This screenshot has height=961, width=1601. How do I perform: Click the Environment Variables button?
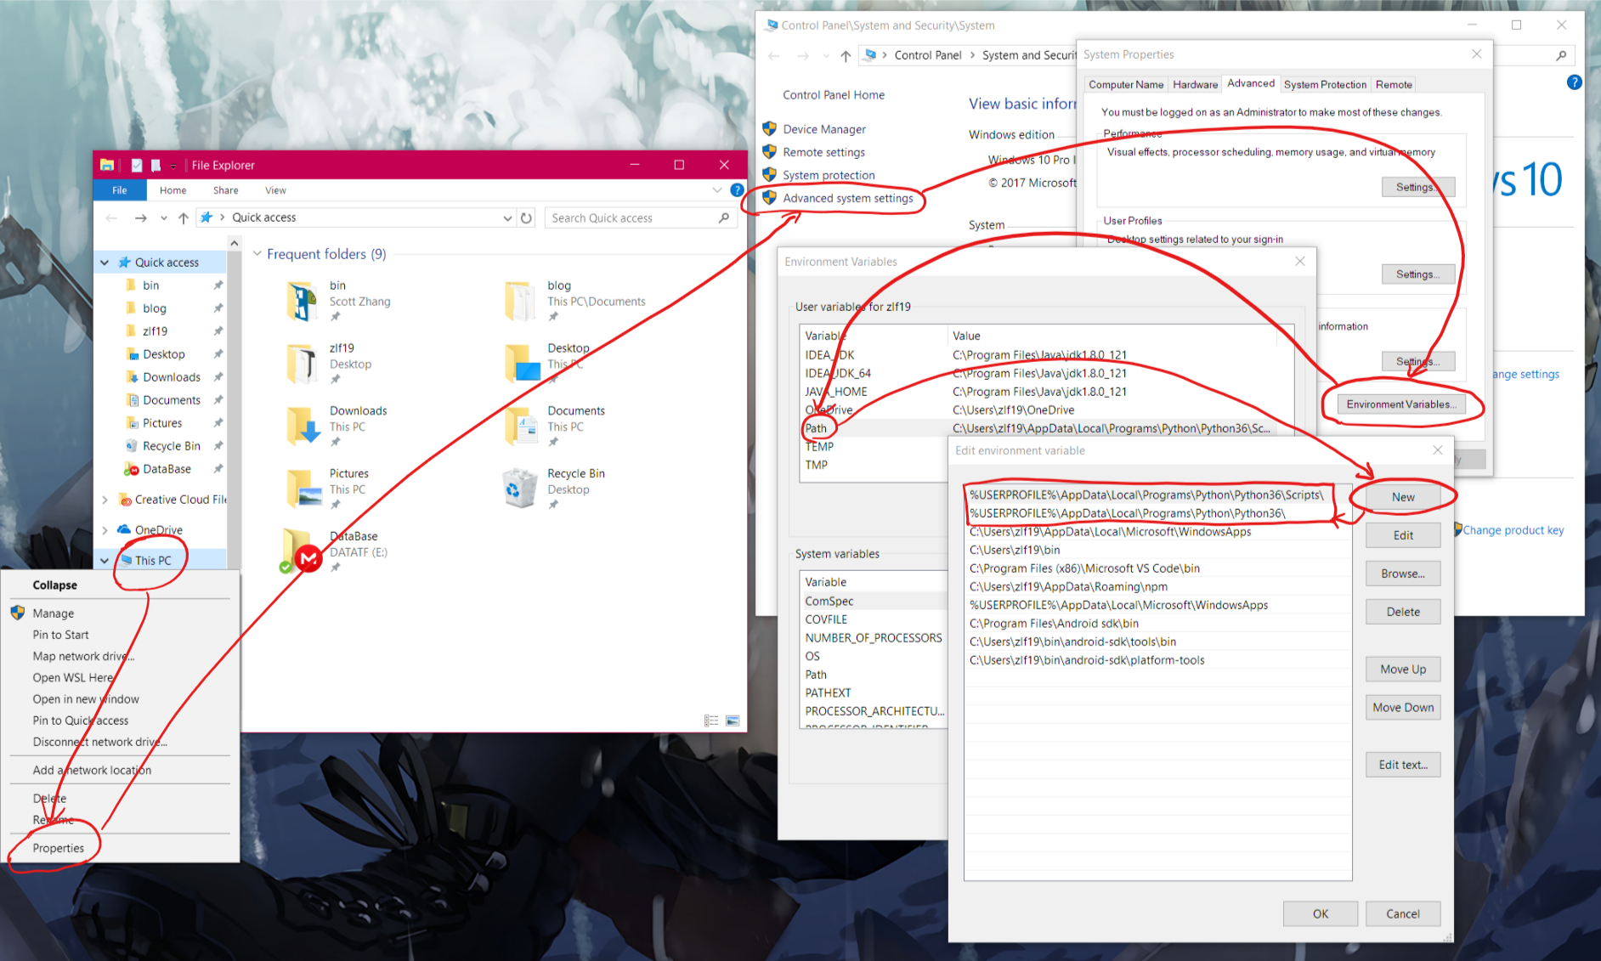coord(1400,404)
